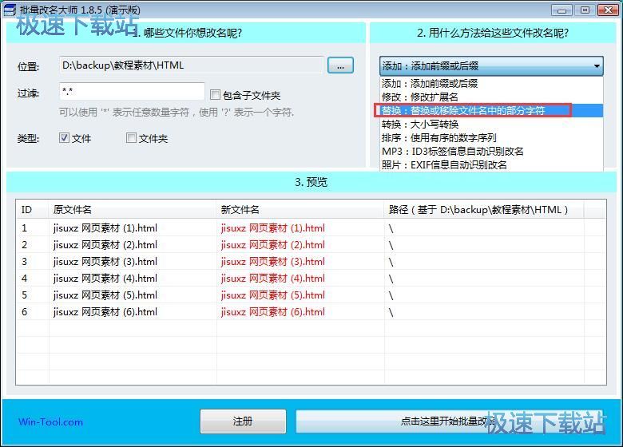
Task: Click the location path field
Action: point(191,65)
